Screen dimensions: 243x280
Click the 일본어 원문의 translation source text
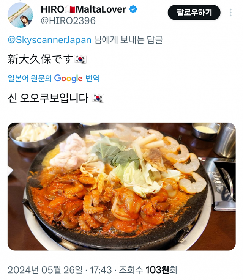30,78
